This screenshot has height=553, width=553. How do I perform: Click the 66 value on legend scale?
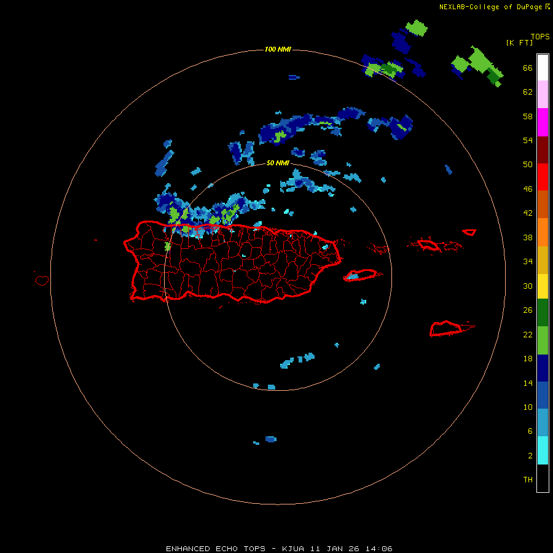pos(528,68)
